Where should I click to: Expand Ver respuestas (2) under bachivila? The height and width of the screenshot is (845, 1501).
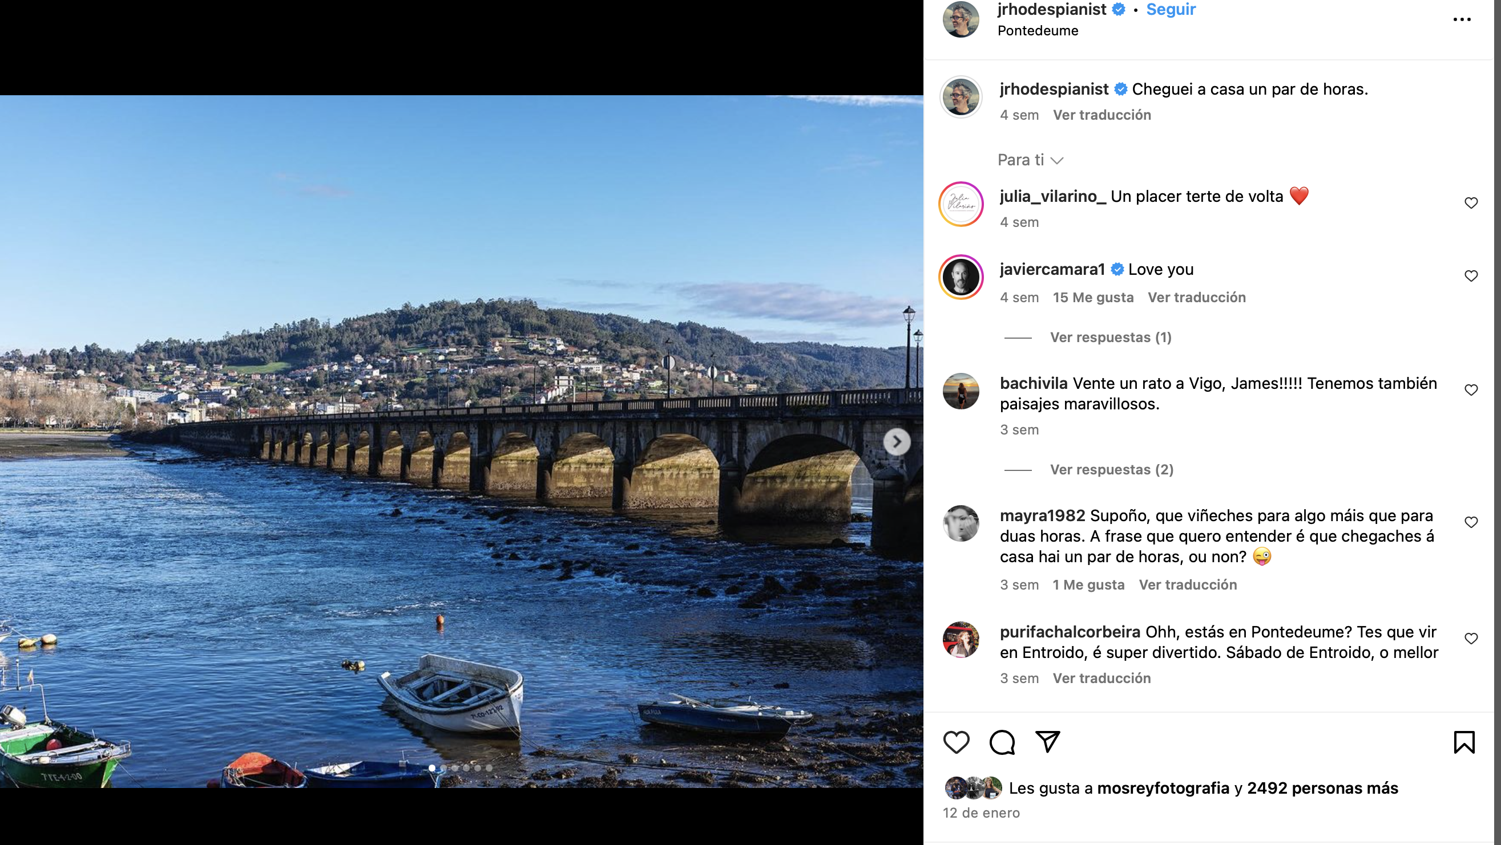(1112, 470)
